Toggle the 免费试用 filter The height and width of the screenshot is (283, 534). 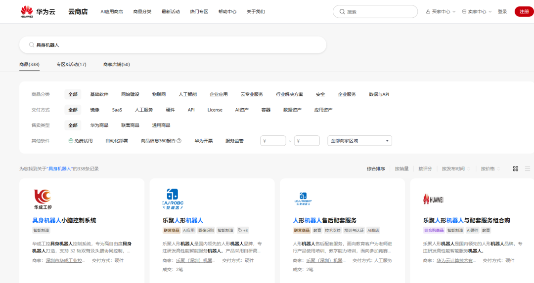tap(80, 141)
